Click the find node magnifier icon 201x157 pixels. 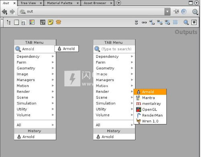[x=186, y=22]
